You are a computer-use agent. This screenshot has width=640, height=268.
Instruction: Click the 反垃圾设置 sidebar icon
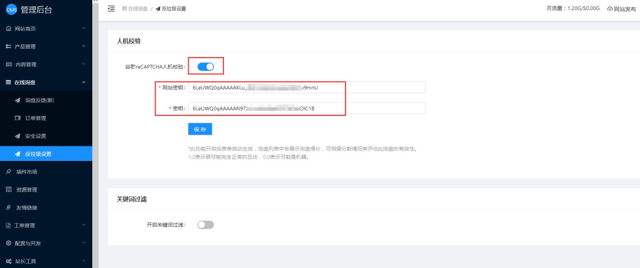pyautogui.click(x=18, y=154)
